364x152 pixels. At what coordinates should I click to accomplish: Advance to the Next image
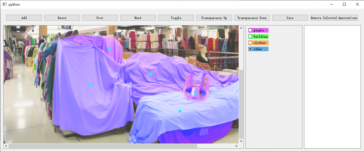(x=138, y=18)
